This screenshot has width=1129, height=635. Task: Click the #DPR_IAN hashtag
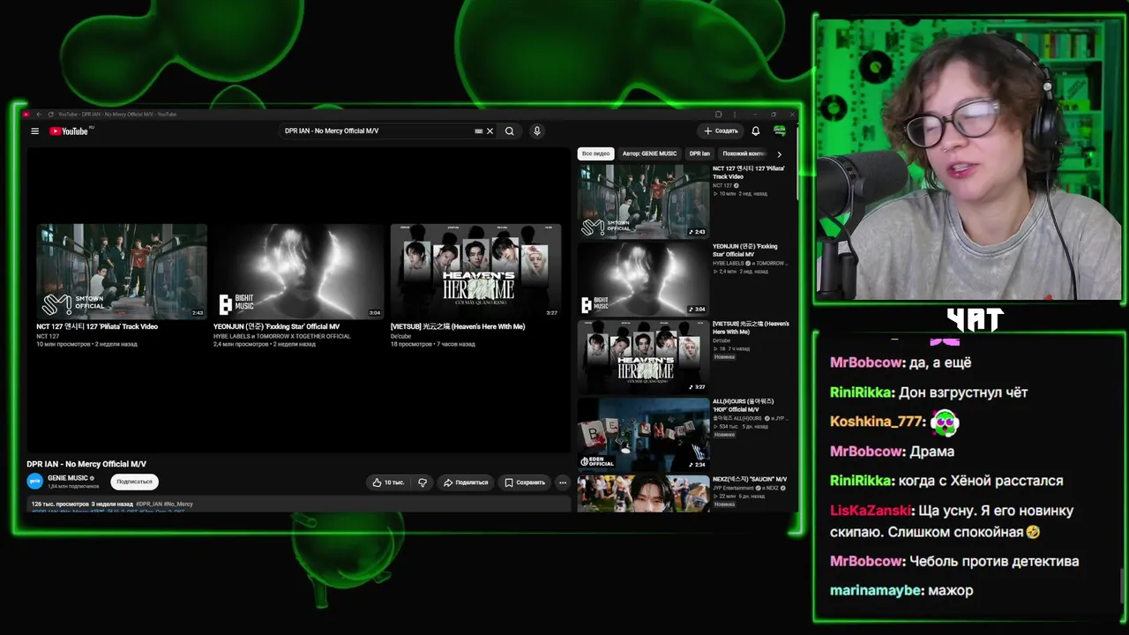pos(148,504)
